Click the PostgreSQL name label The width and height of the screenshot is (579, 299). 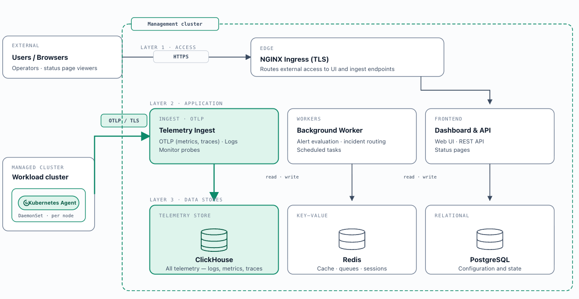click(490, 260)
